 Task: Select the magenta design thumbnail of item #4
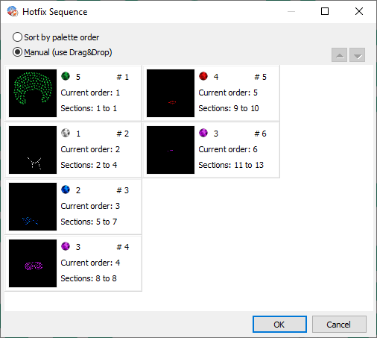33,263
